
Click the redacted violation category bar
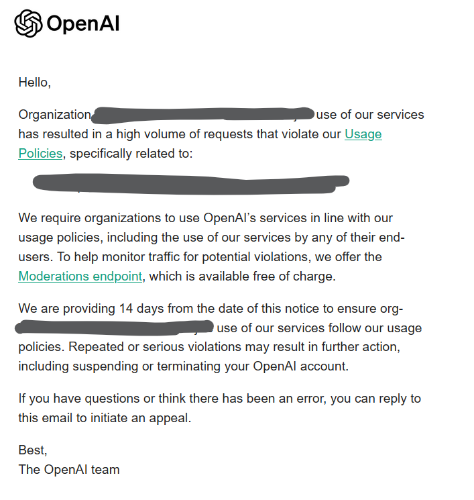[191, 184]
